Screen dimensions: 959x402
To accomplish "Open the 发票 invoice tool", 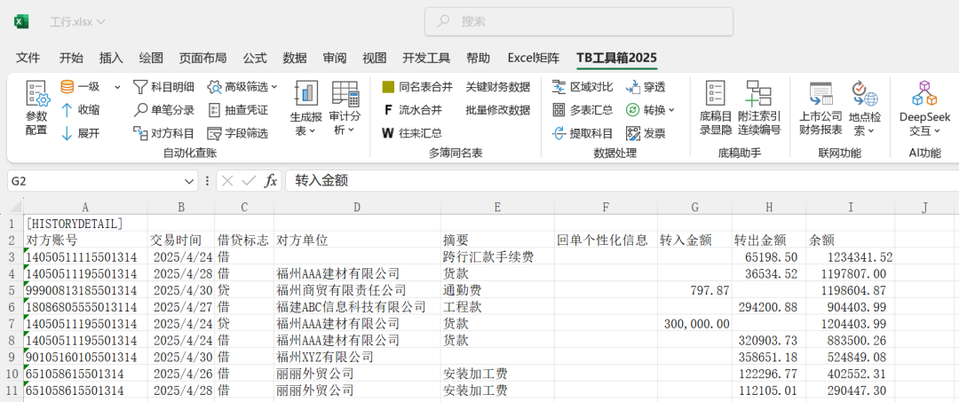I will (646, 133).
